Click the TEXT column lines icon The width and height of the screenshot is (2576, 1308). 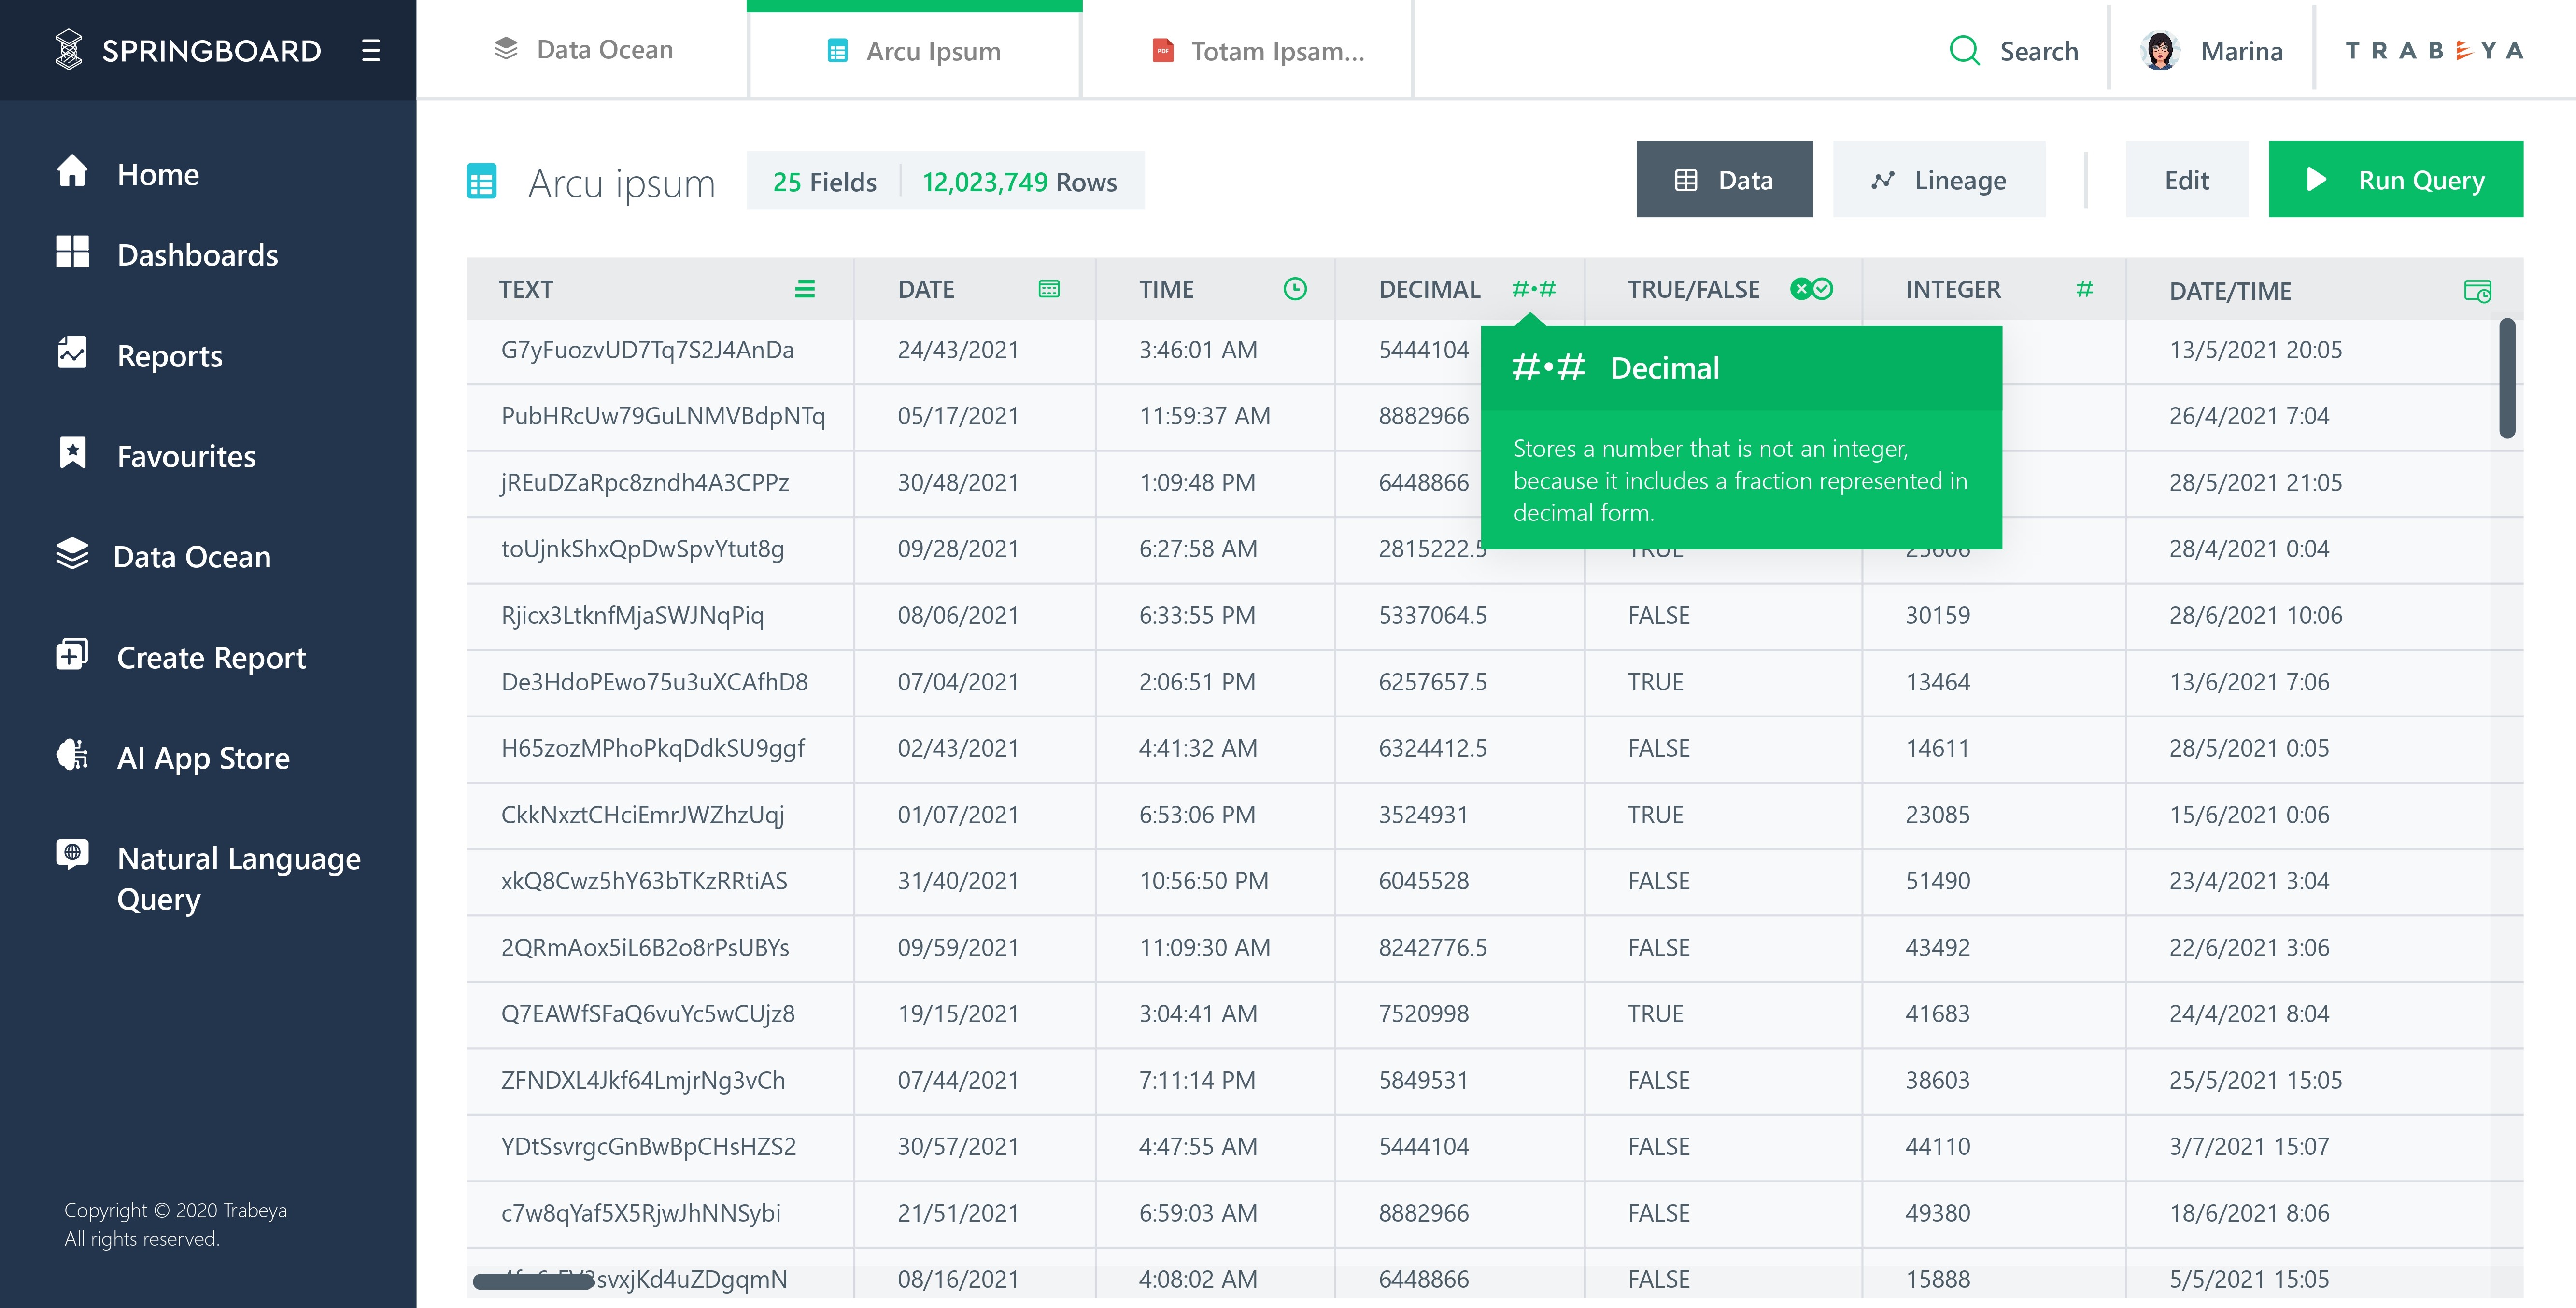pos(805,289)
